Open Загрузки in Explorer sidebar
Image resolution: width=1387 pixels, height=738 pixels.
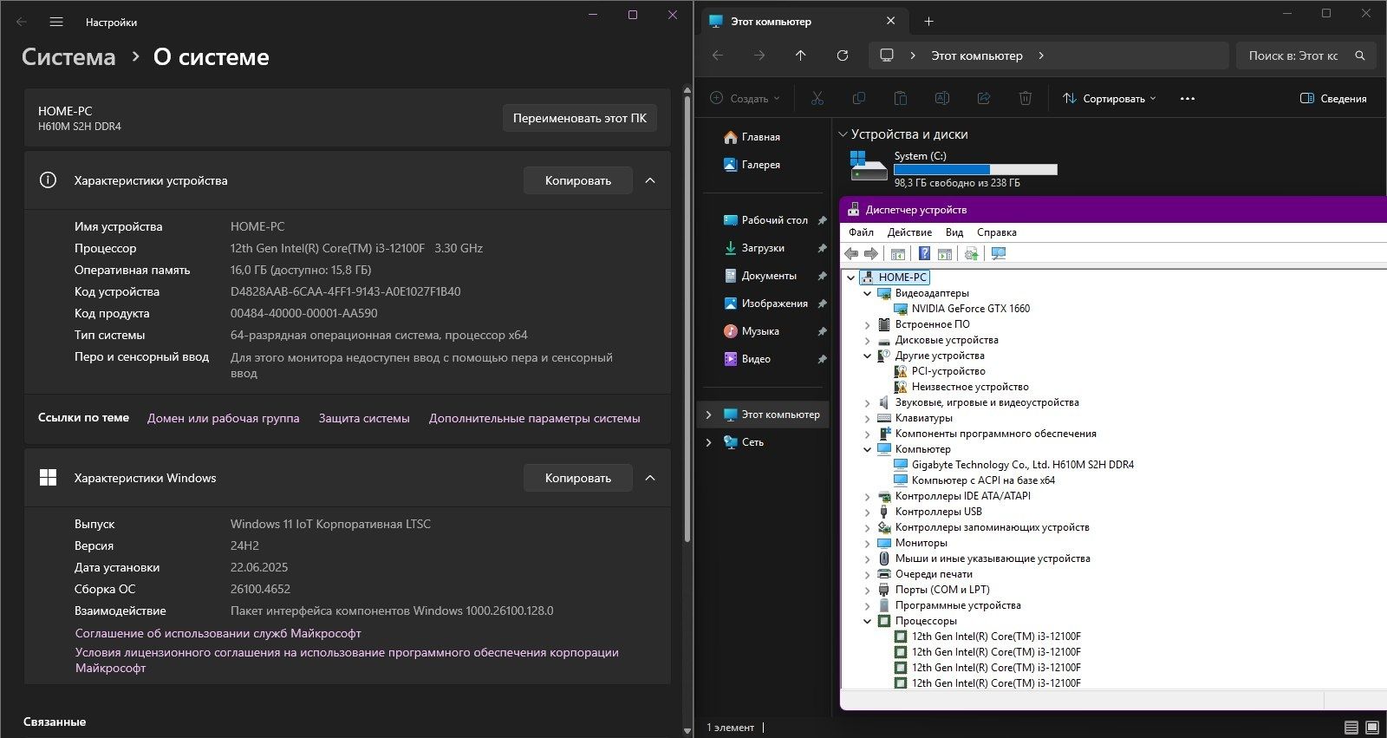point(764,248)
